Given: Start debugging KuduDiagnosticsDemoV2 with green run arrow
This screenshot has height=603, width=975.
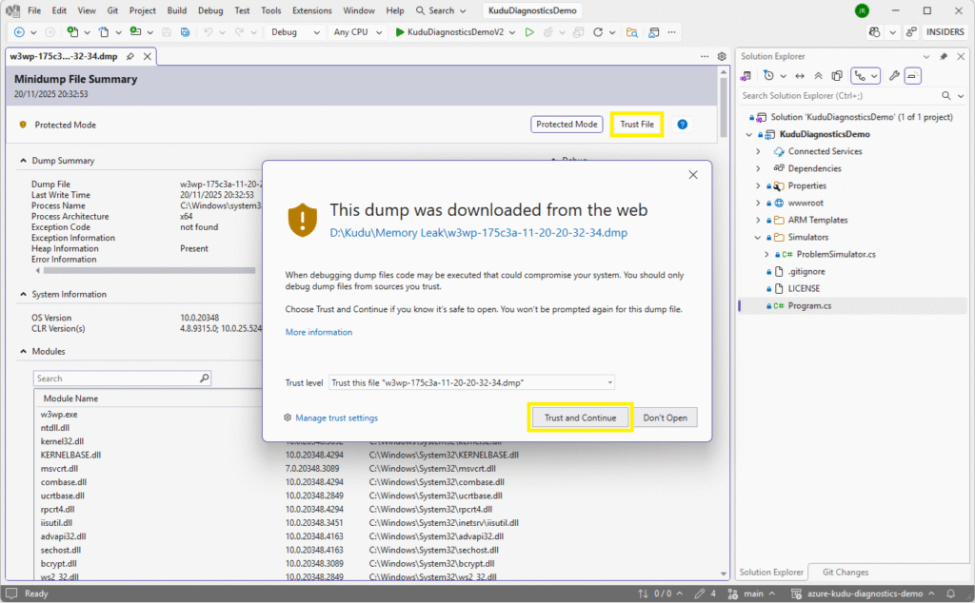Looking at the screenshot, I should pos(399,31).
